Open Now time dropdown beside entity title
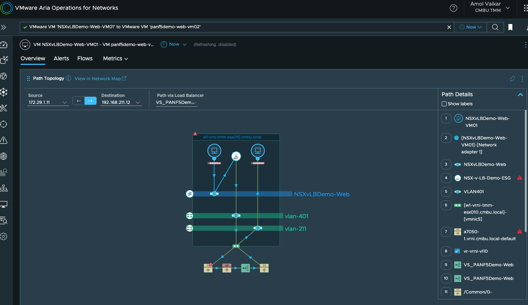The width and height of the screenshot is (528, 305). click(x=174, y=44)
